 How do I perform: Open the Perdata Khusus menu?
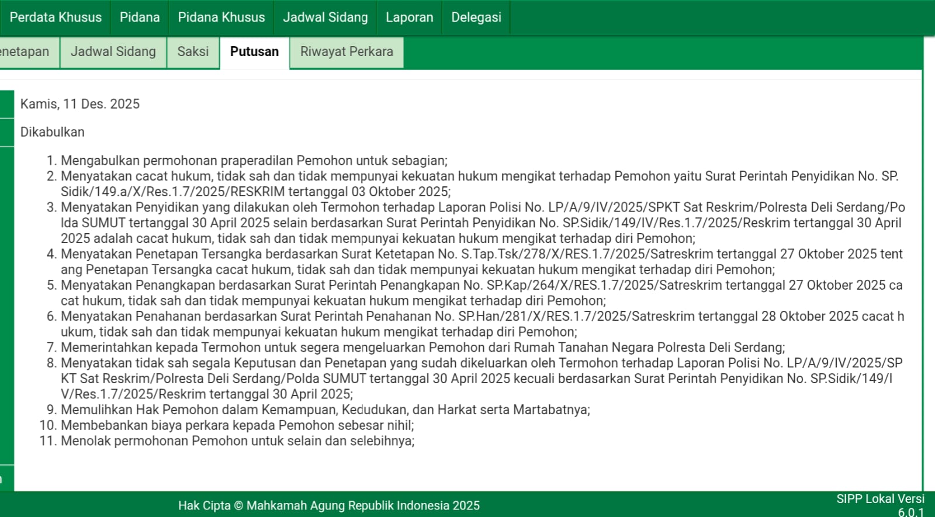click(56, 18)
